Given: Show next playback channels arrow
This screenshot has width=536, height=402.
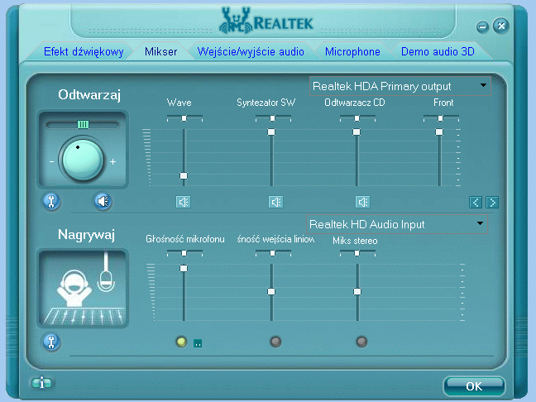Looking at the screenshot, I should (492, 203).
